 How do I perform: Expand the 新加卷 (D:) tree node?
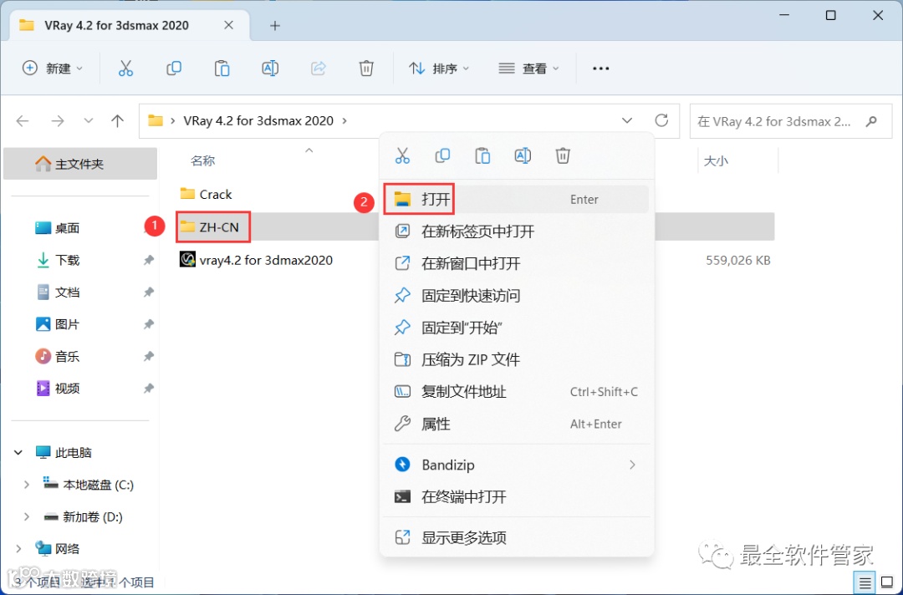(x=26, y=517)
